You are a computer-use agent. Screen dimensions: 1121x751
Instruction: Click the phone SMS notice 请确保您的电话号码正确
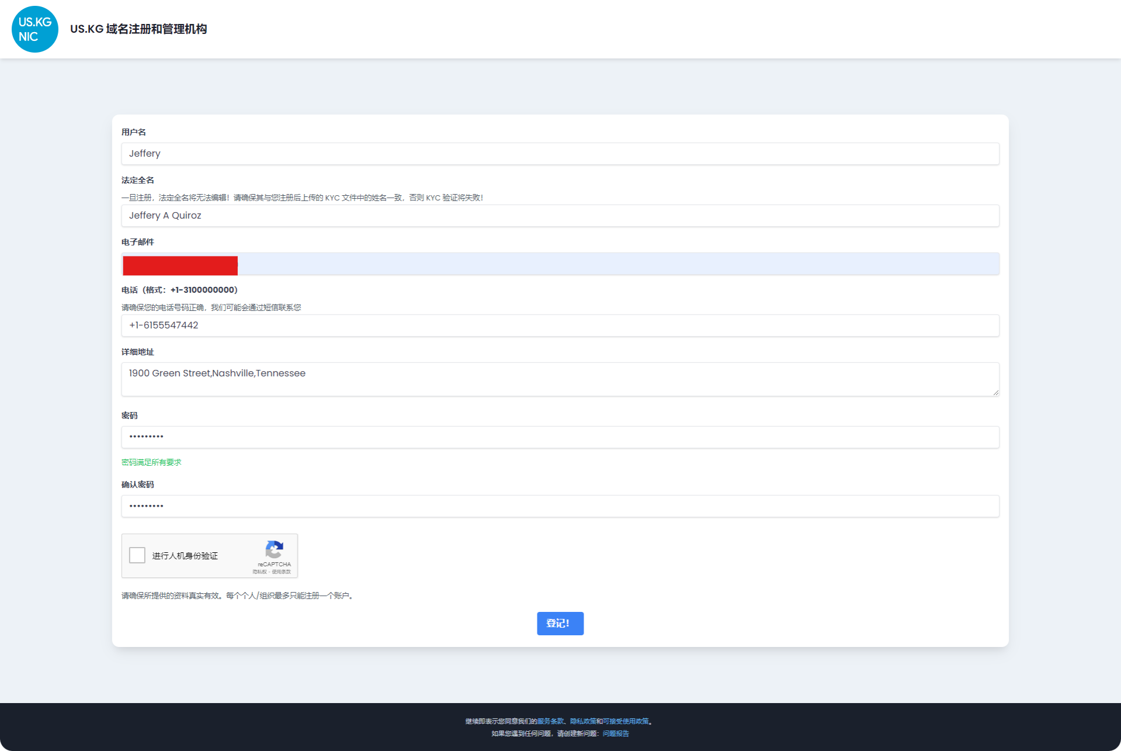point(211,307)
